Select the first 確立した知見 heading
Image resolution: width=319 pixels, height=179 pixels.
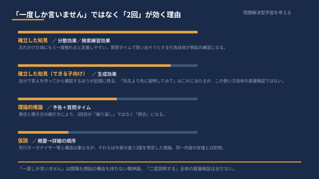(33, 40)
